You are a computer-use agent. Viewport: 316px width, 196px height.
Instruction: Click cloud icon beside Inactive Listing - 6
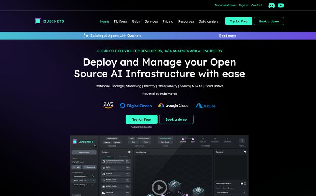coord(92,177)
